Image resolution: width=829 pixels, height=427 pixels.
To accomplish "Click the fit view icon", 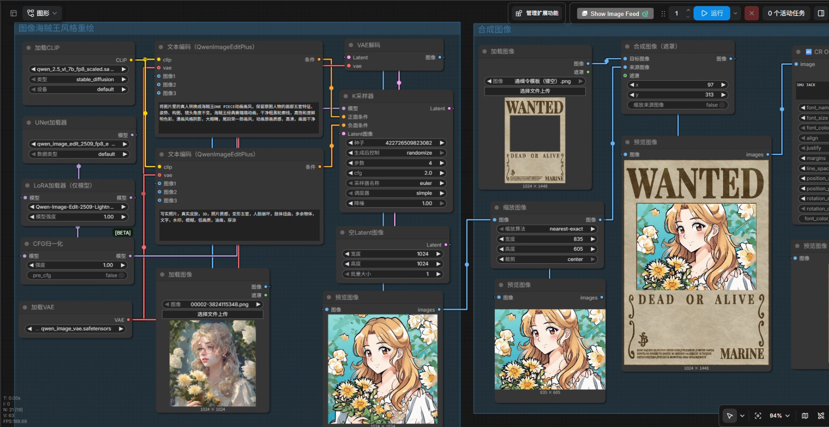I will (758, 415).
